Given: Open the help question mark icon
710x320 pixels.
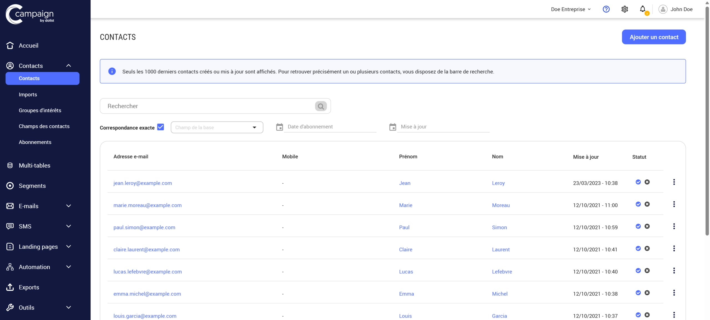Looking at the screenshot, I should tap(606, 9).
